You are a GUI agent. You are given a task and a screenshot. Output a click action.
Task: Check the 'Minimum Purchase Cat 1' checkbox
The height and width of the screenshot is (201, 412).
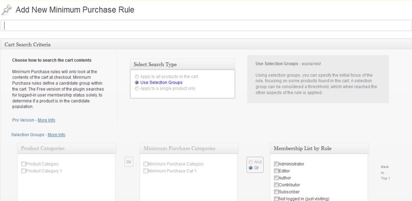[146, 171]
